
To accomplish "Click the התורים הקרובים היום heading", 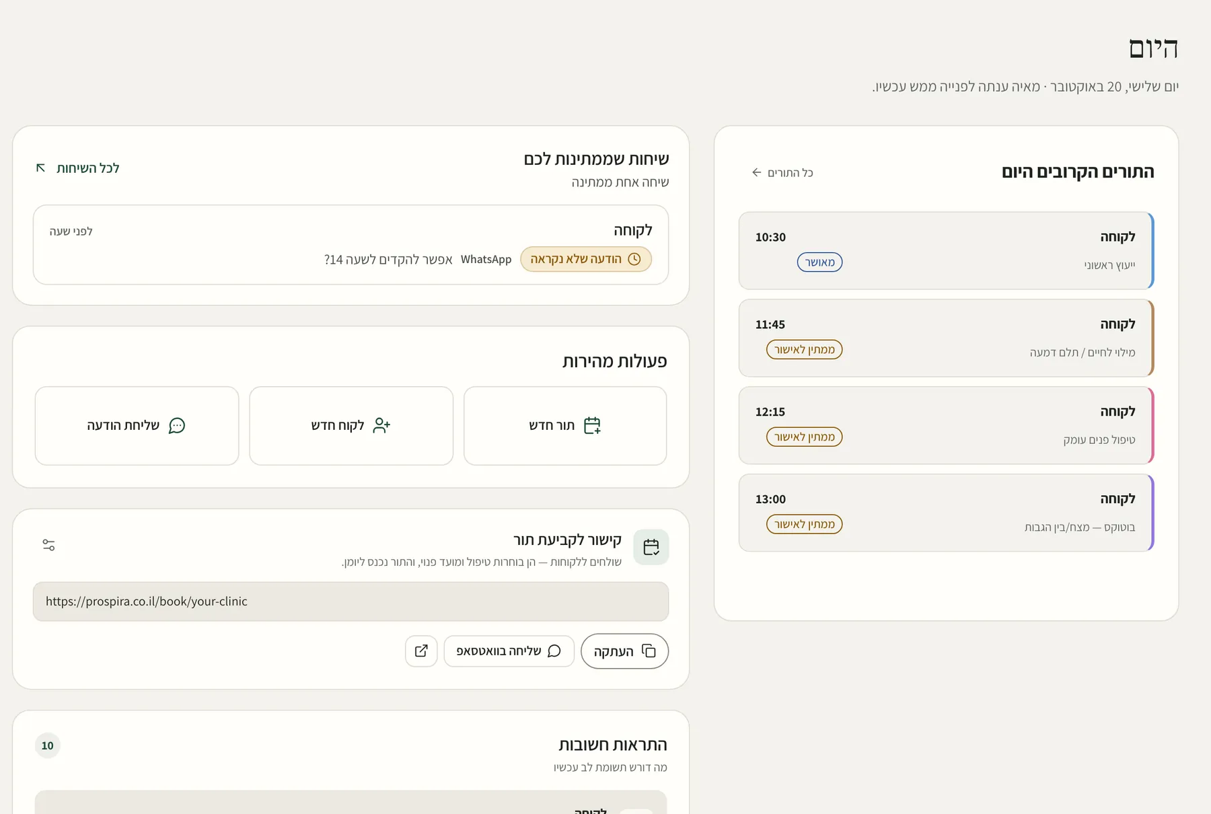I will click(1078, 172).
